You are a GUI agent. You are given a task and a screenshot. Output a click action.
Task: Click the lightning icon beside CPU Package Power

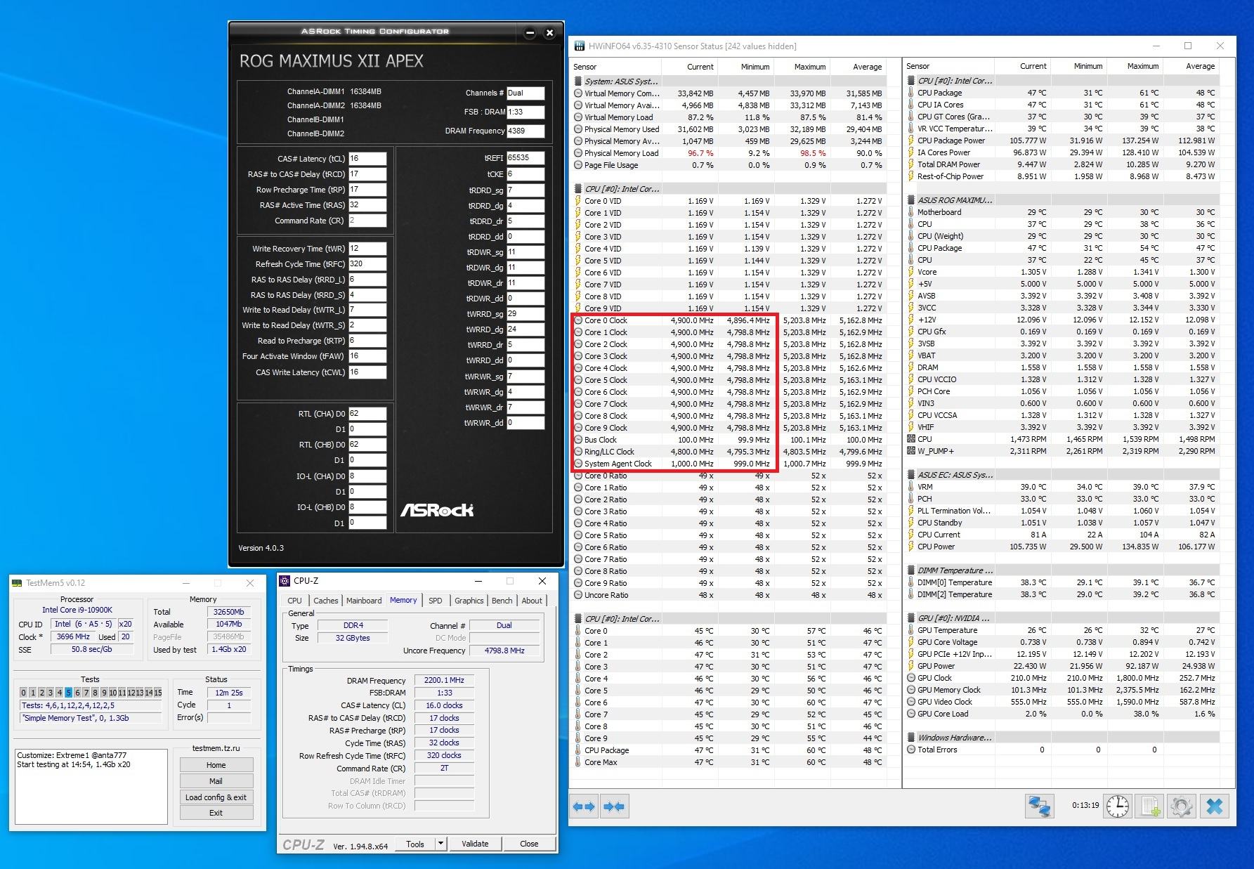pyautogui.click(x=911, y=141)
